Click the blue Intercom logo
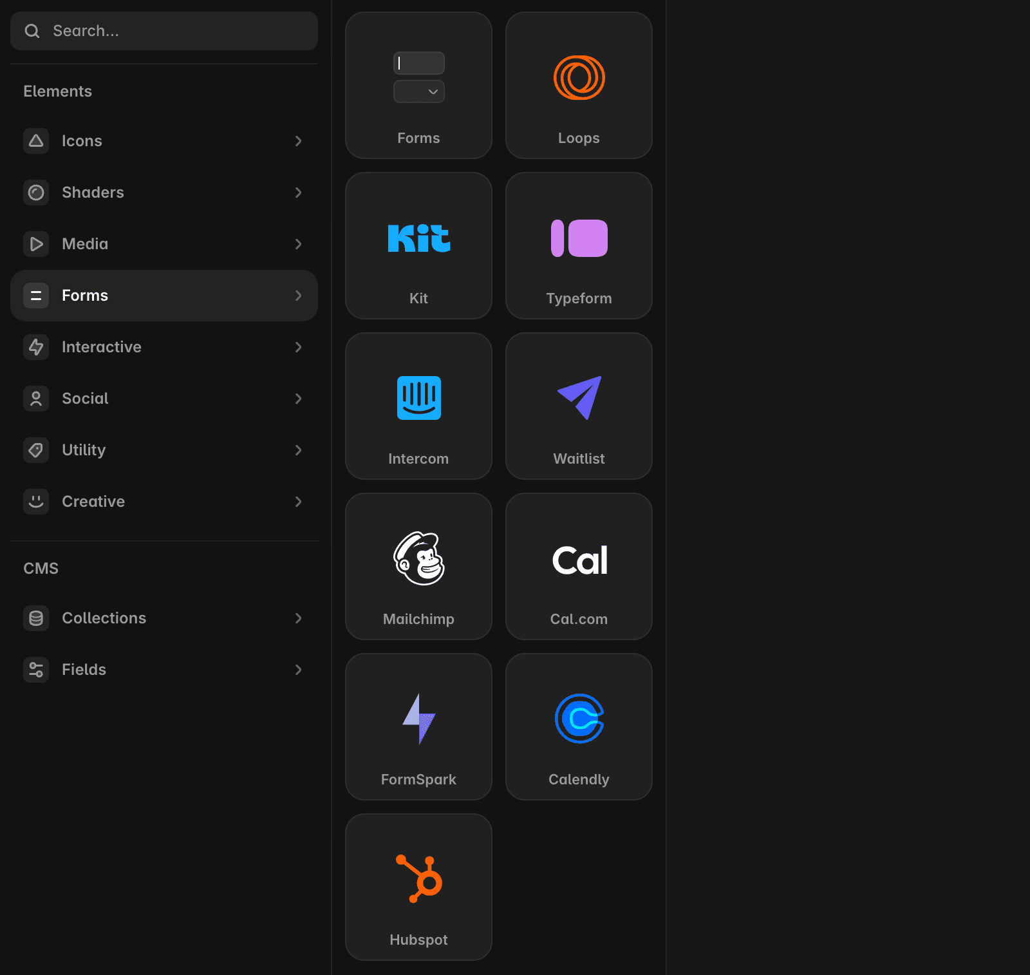 tap(419, 398)
